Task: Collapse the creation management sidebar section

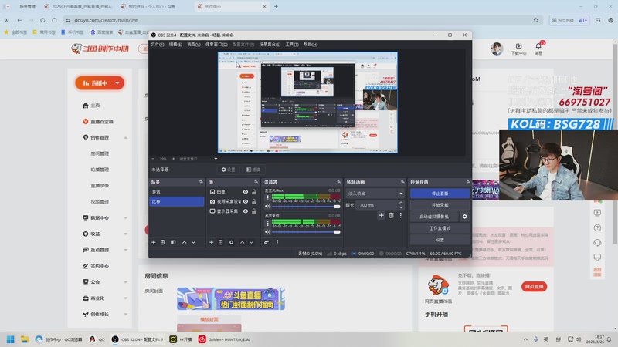Action: point(126,138)
